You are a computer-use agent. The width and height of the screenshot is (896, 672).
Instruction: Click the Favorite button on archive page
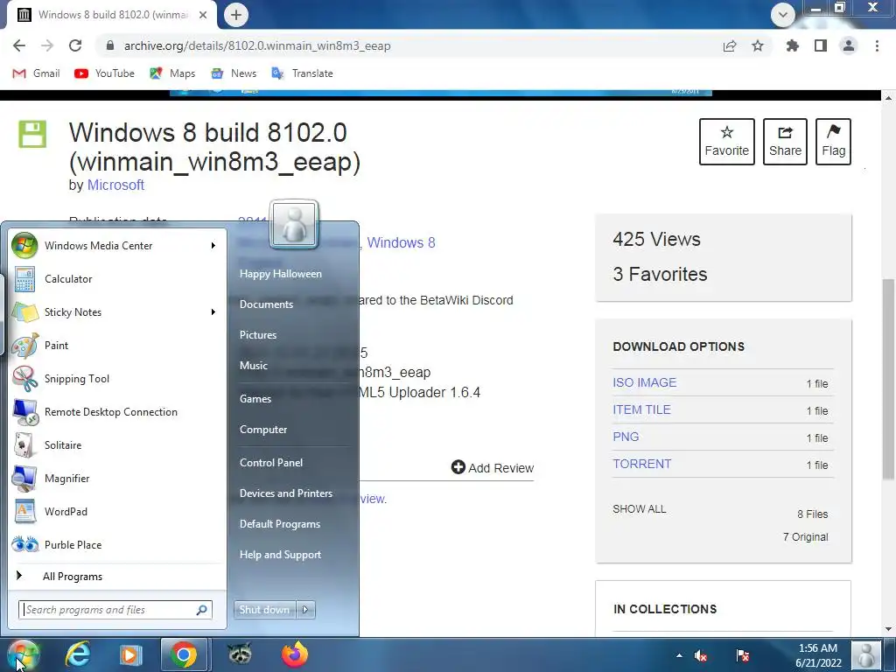(x=727, y=142)
